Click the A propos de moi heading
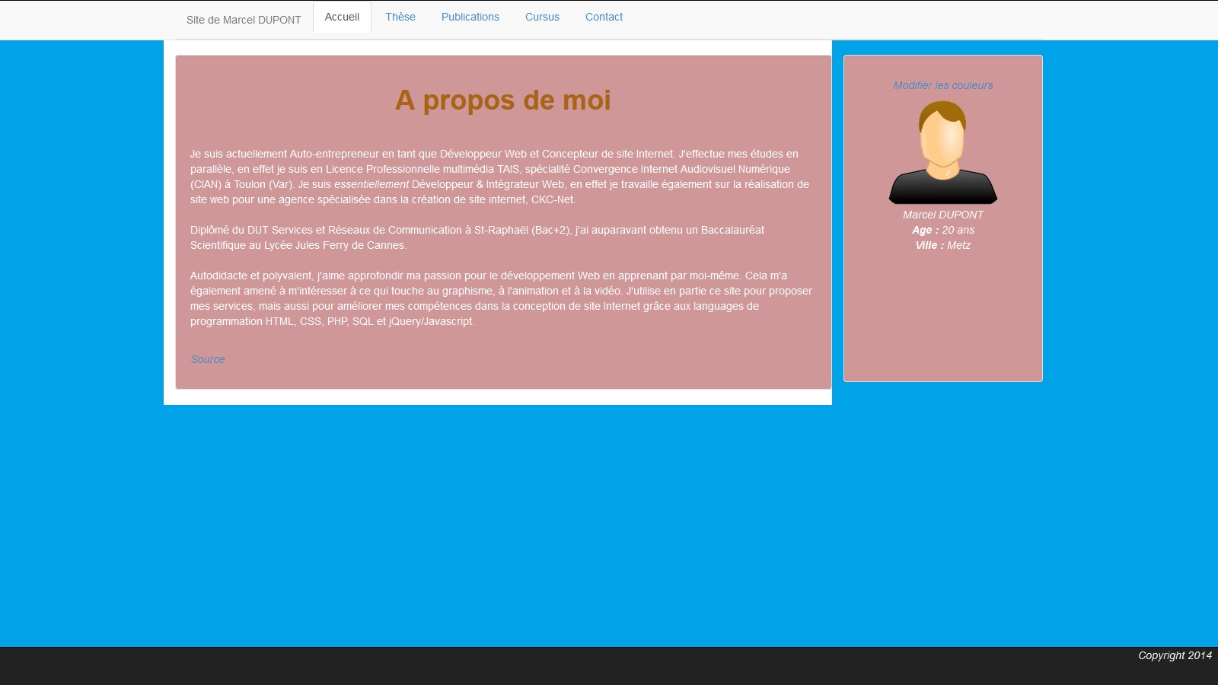Screen dimensions: 1218x685 point(502,100)
